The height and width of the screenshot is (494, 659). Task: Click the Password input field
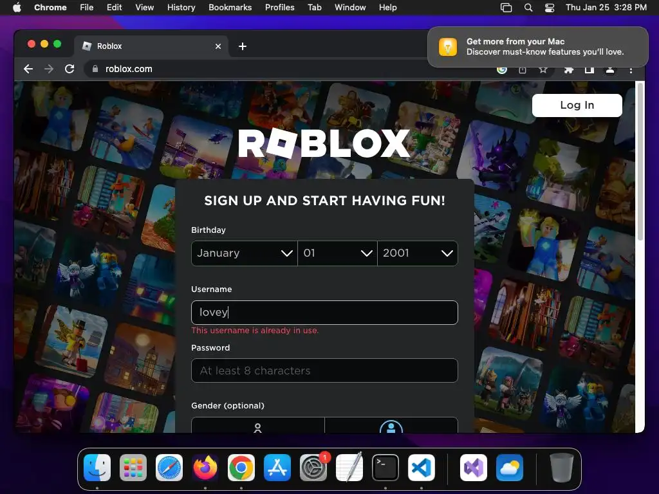pos(324,370)
